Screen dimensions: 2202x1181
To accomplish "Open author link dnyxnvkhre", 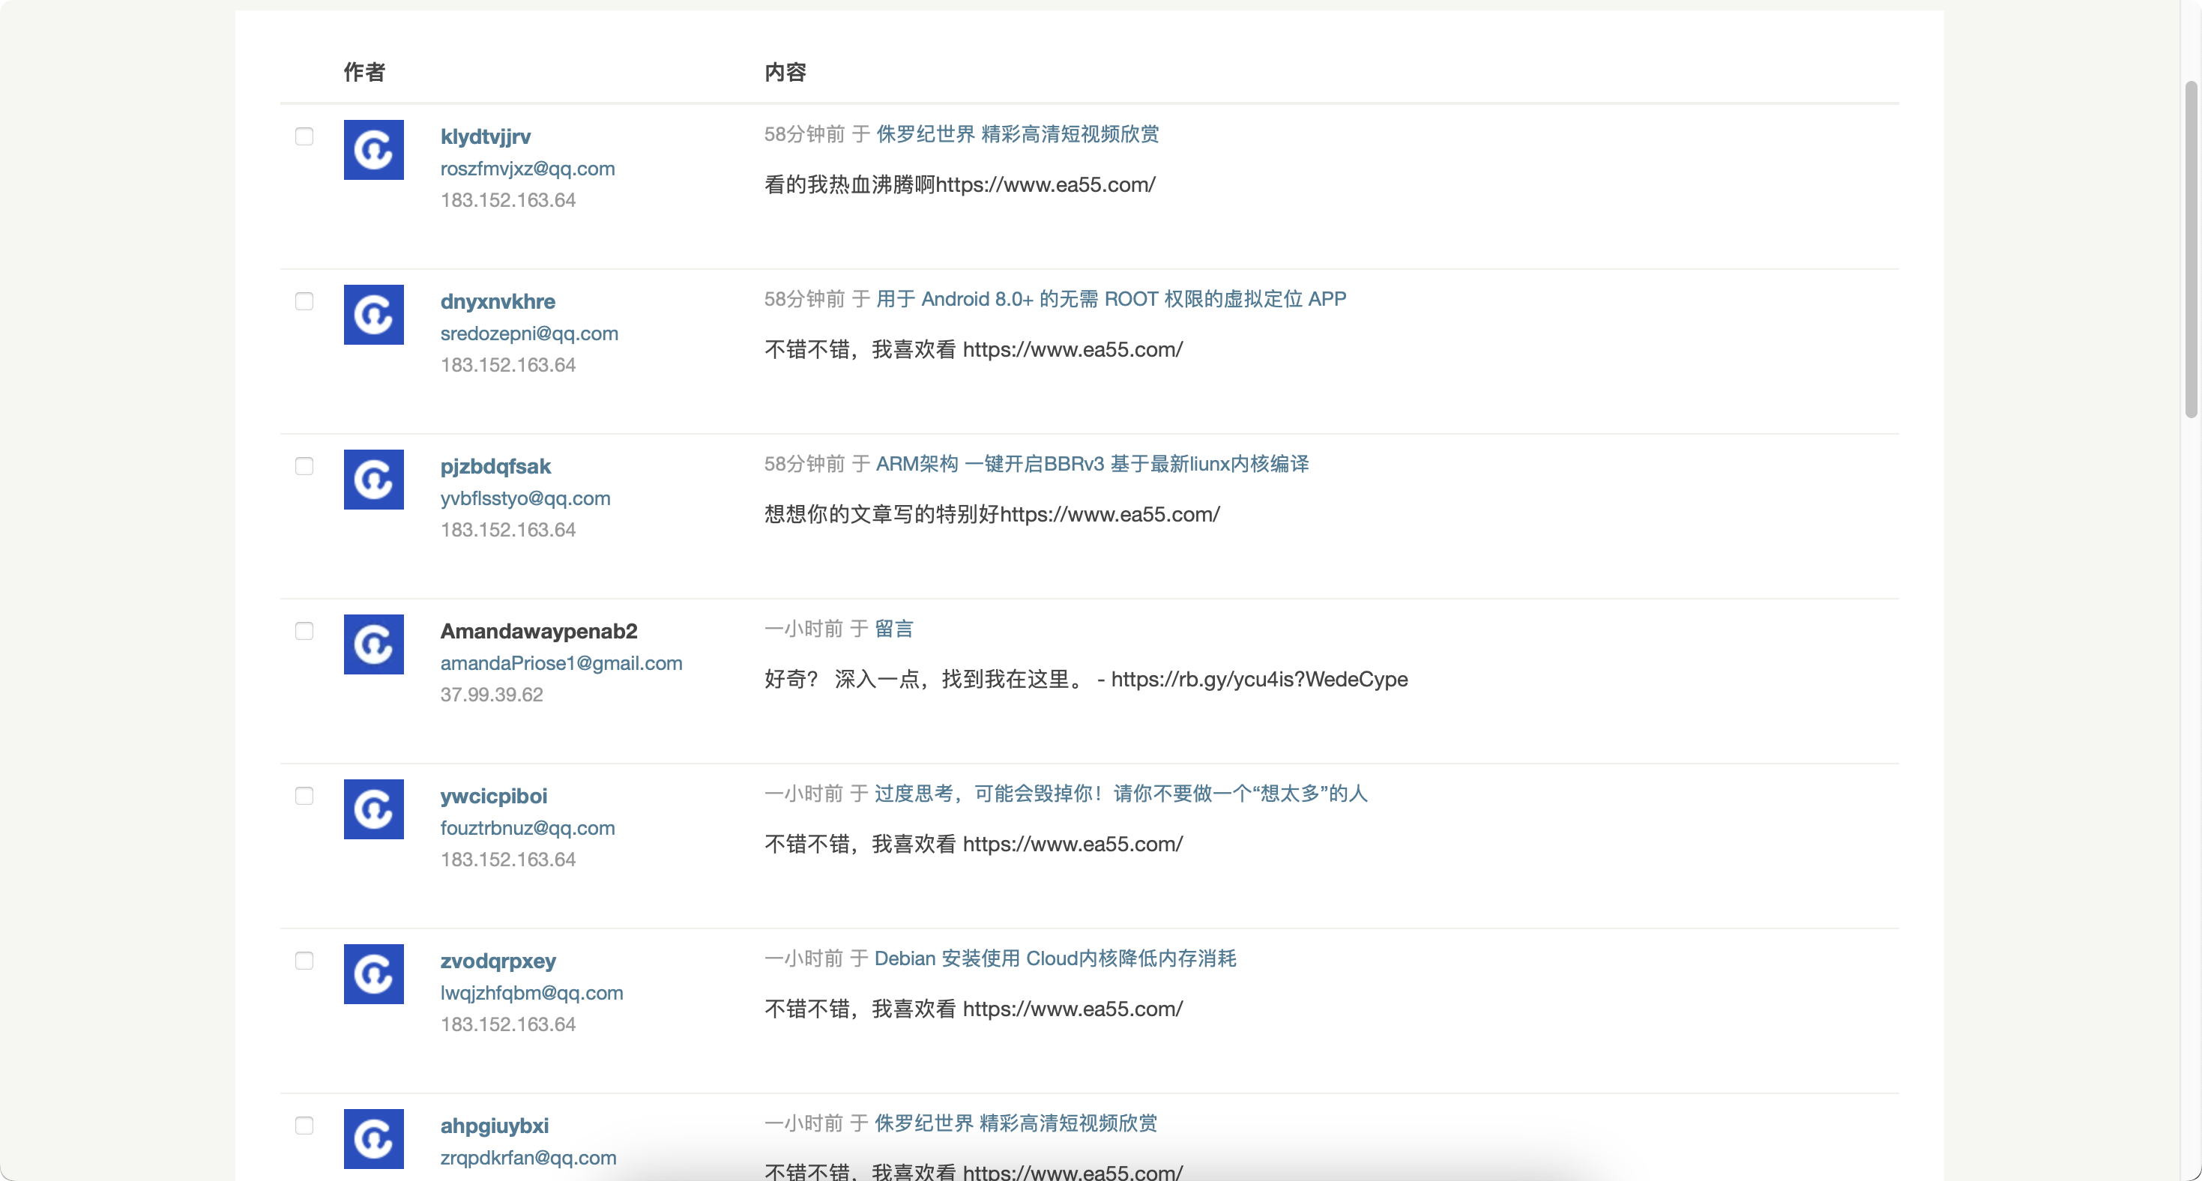I will click(x=498, y=302).
